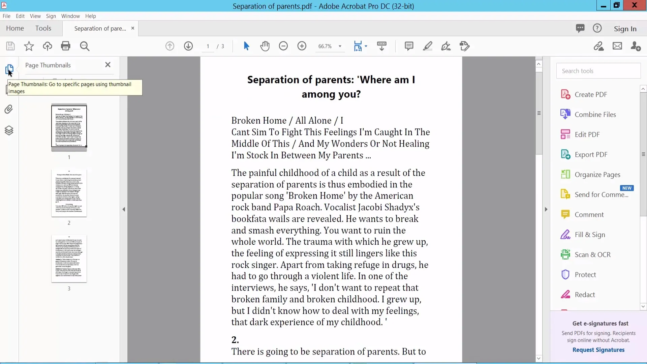
Task: Toggle the Page Thumbnails panel icon
Action: coord(9,69)
